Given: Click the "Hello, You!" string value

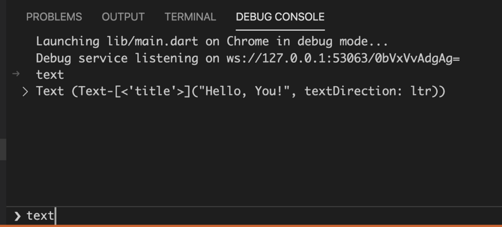Looking at the screenshot, I should point(244,91).
